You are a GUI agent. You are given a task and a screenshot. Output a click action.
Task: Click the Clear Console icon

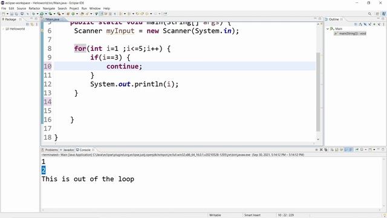click(332, 150)
